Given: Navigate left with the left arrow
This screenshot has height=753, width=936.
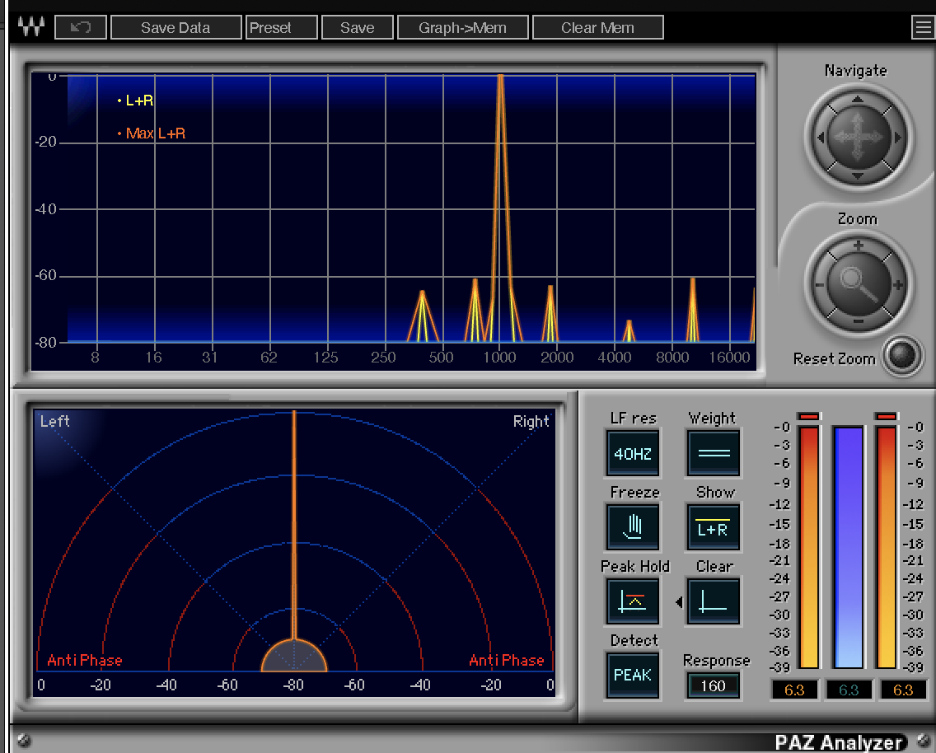Looking at the screenshot, I should [820, 138].
